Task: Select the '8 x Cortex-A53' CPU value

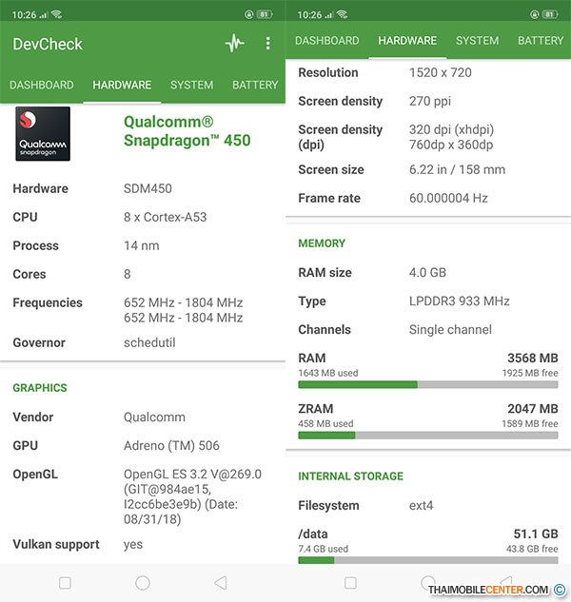Action: point(165,217)
